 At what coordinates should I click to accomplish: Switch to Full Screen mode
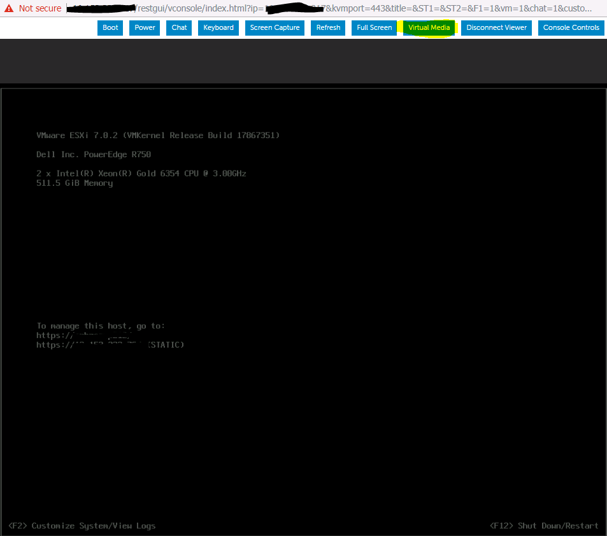[x=374, y=27]
